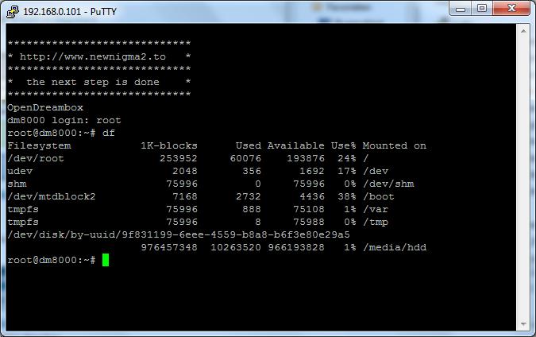Viewport: 536px width, 337px height.
Task: Click the value 976457348
Action: pos(169,247)
